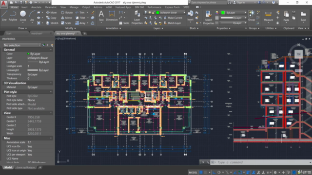This screenshot has width=312, height=175.
Task: Open the Parametric ribbon tab
Action: pos(51,7)
